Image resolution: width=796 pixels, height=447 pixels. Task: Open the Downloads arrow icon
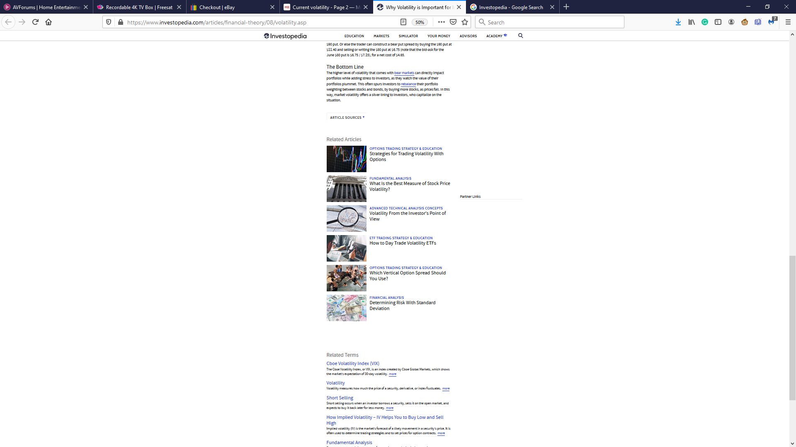tap(678, 22)
